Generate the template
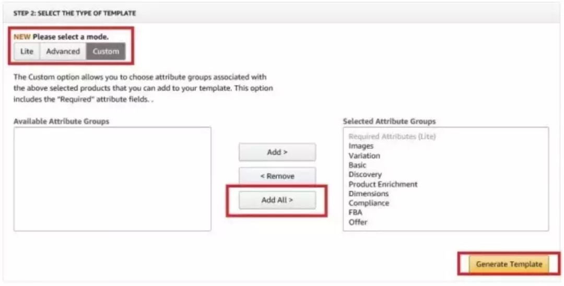 pyautogui.click(x=509, y=264)
